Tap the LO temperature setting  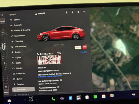coord(31,100)
